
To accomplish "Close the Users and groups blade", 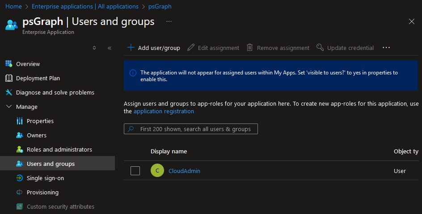I will [x=412, y=21].
